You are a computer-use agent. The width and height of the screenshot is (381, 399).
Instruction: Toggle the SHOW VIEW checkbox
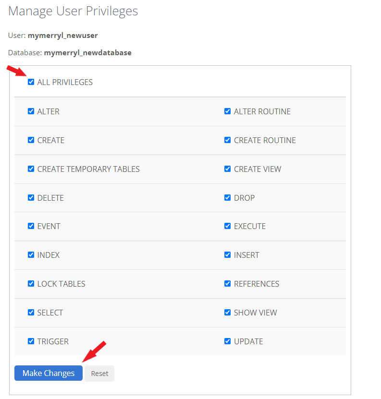pyautogui.click(x=227, y=312)
